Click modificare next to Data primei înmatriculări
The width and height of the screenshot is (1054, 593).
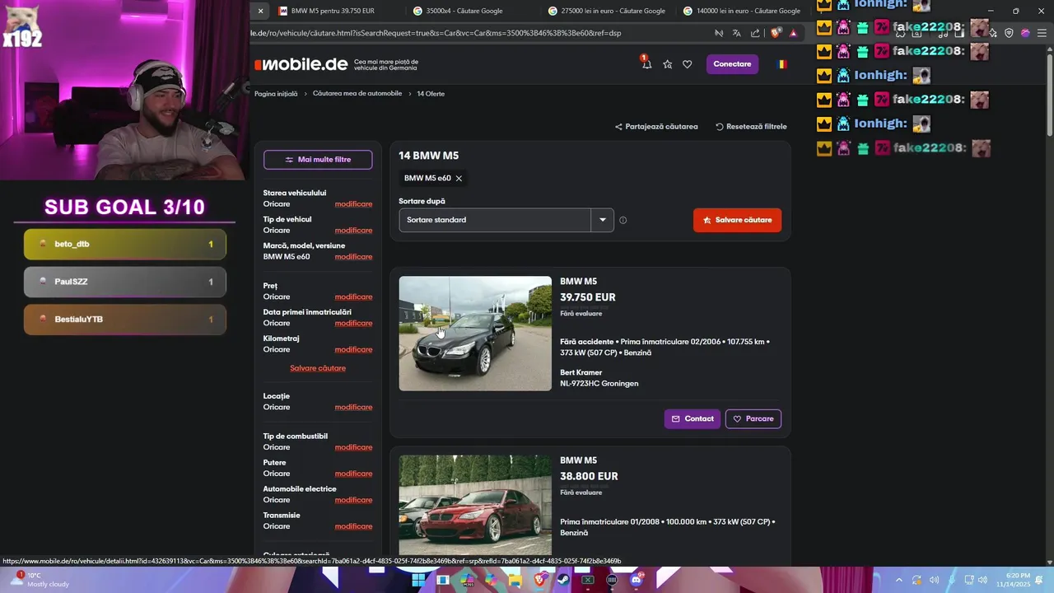point(353,323)
